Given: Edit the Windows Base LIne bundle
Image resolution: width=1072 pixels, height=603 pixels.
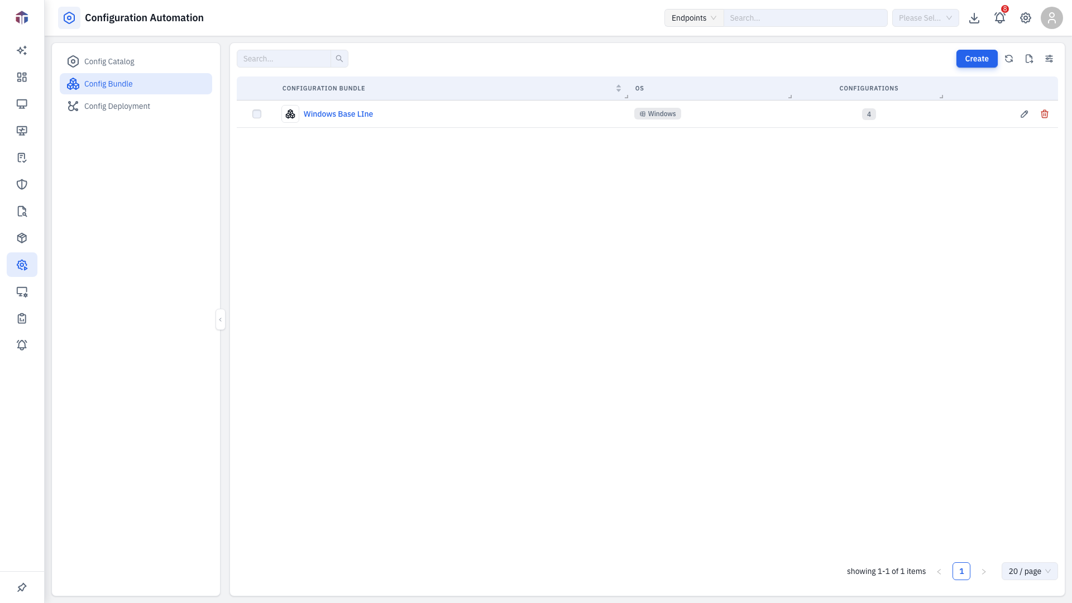Looking at the screenshot, I should (1024, 114).
